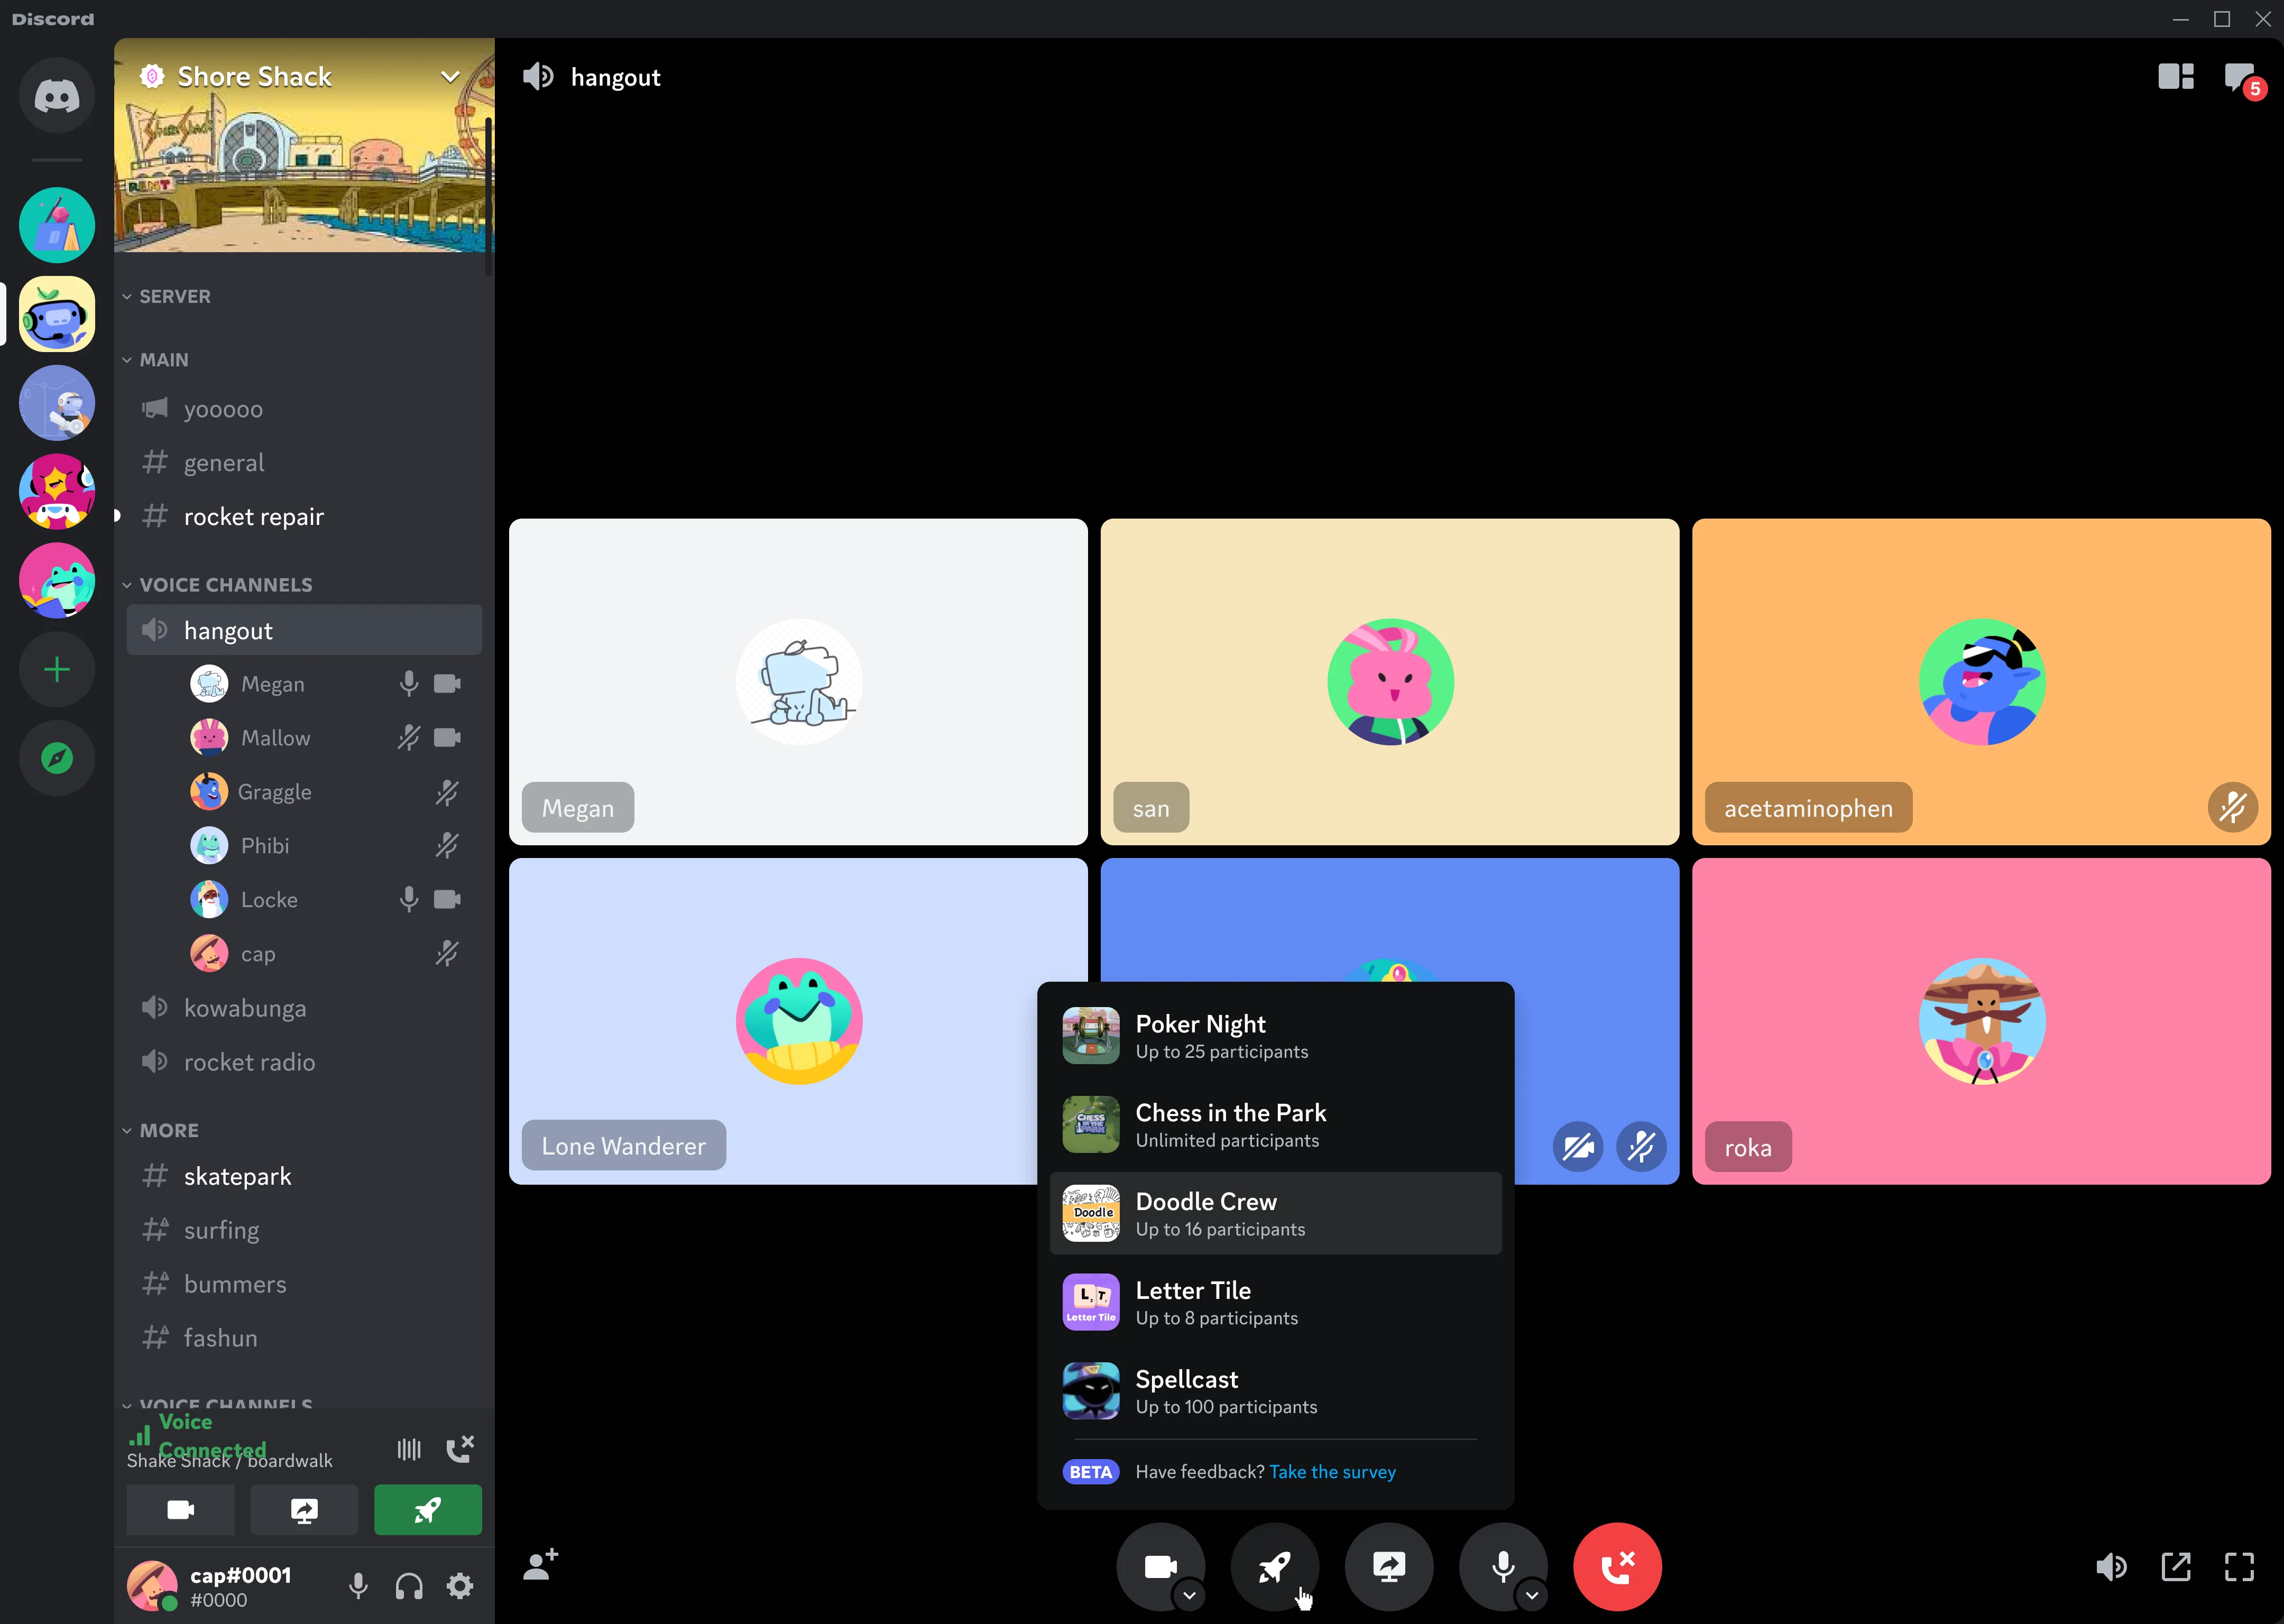Collapse the MORE category

[170, 1130]
